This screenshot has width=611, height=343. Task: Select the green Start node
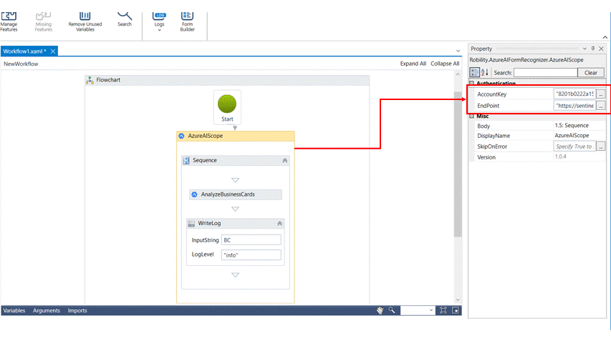click(x=227, y=104)
